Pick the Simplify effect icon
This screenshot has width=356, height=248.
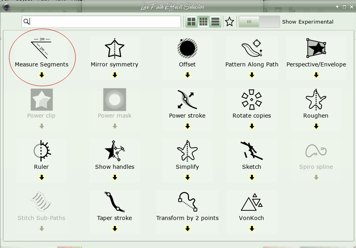point(187,150)
